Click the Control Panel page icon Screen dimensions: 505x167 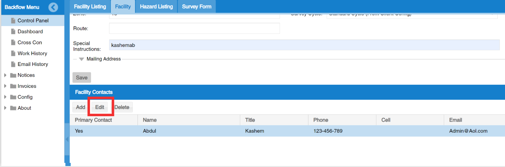pos(13,21)
